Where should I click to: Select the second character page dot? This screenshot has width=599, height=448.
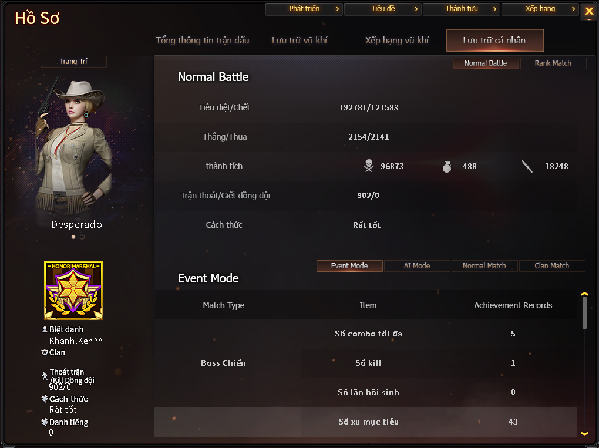82,237
